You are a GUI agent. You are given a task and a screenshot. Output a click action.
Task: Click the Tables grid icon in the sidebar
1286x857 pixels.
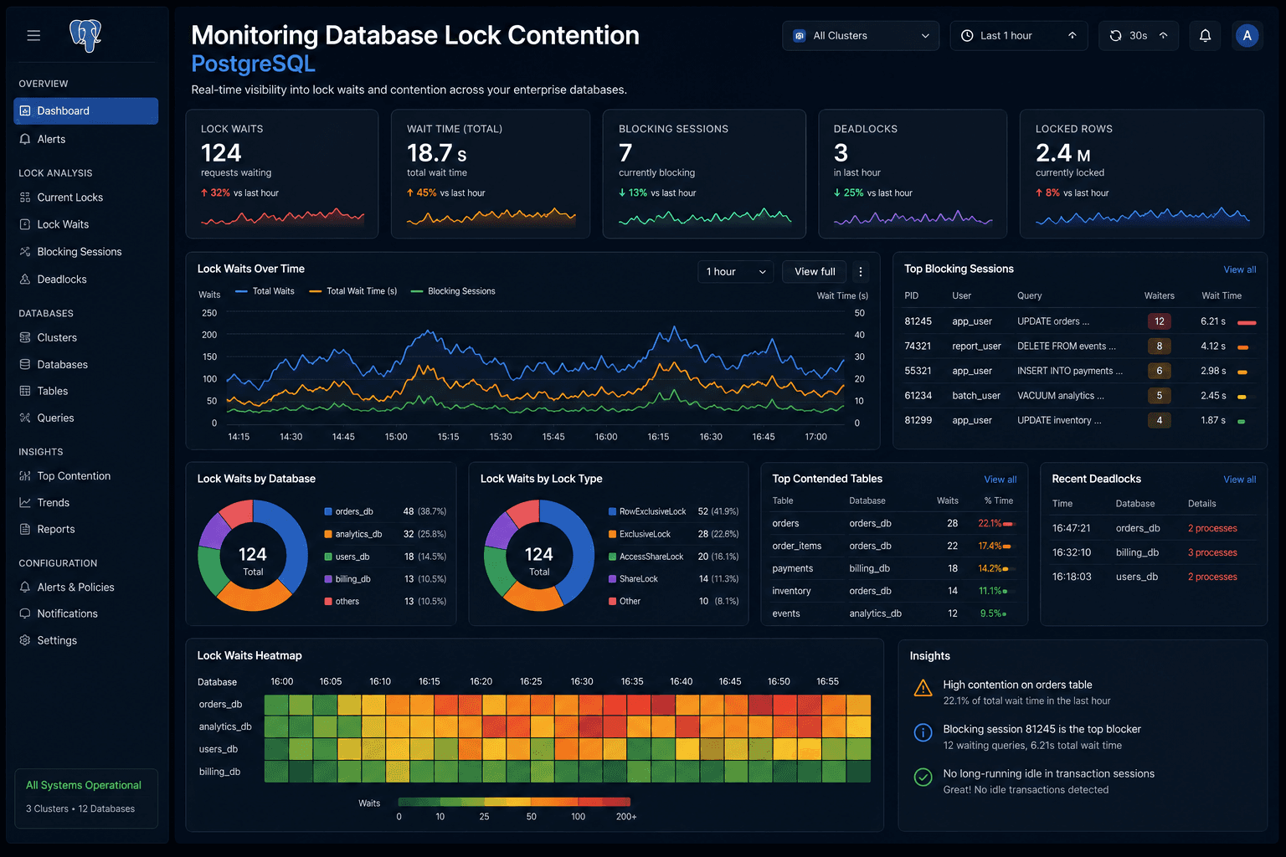pyautogui.click(x=25, y=391)
